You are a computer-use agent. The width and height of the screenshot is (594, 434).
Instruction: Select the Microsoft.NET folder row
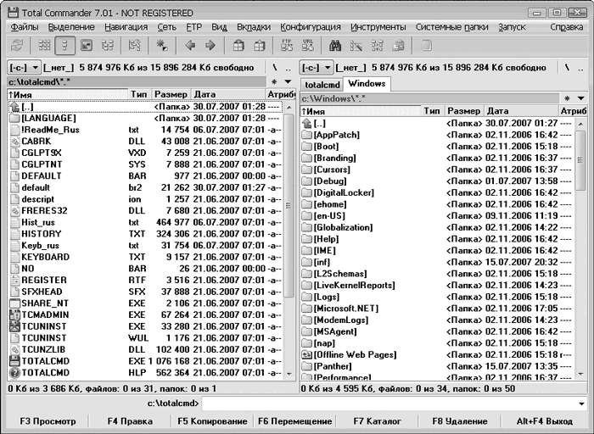coord(437,309)
